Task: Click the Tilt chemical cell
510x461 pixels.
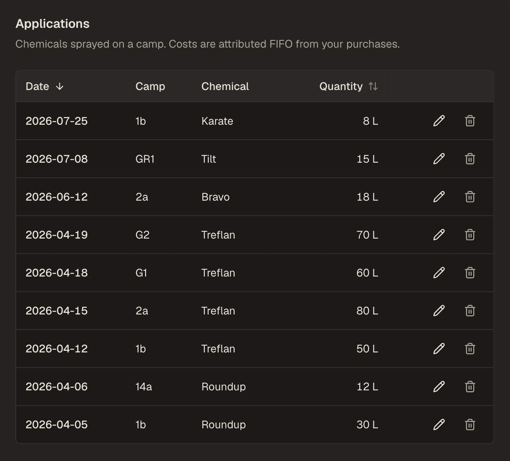Action: pos(209,159)
